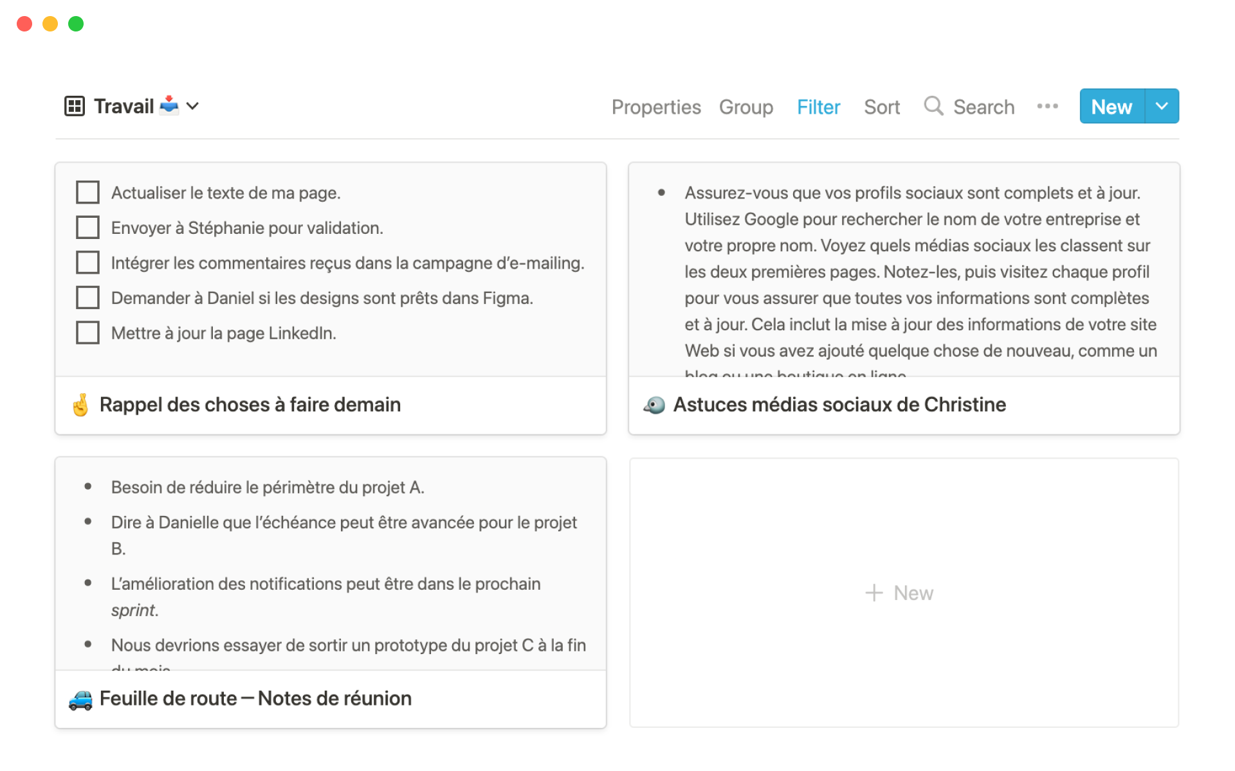Click the speech emoji on Astuces card
Image resolution: width=1235 pixels, height=771 pixels.
tap(654, 405)
